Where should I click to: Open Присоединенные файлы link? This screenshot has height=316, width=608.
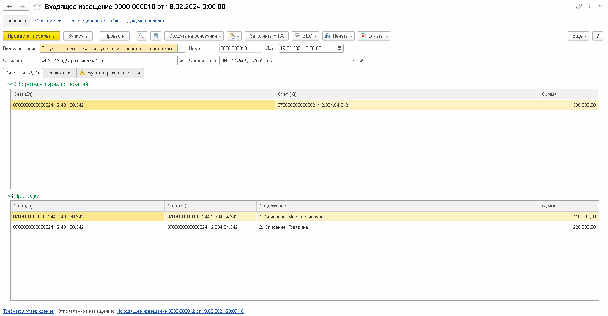pos(94,21)
